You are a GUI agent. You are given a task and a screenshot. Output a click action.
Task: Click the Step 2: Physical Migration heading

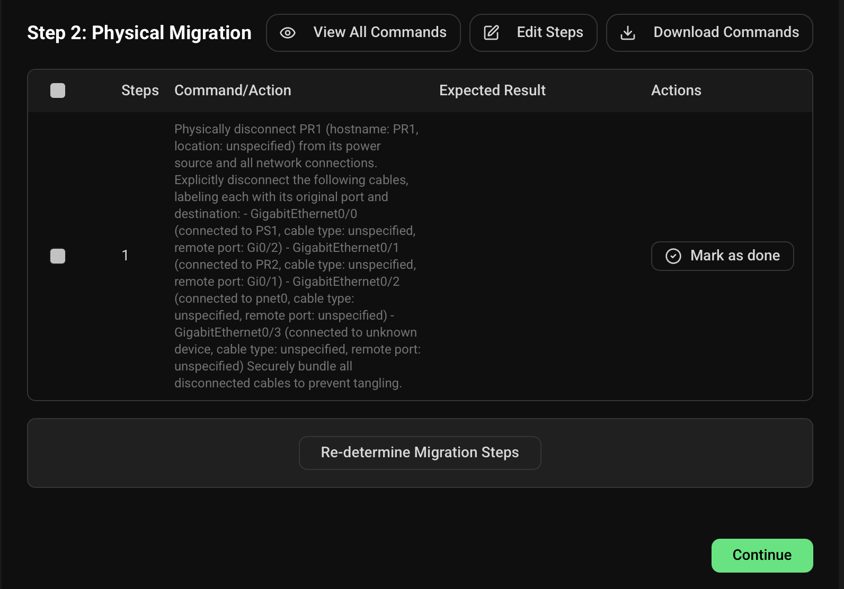pos(139,33)
